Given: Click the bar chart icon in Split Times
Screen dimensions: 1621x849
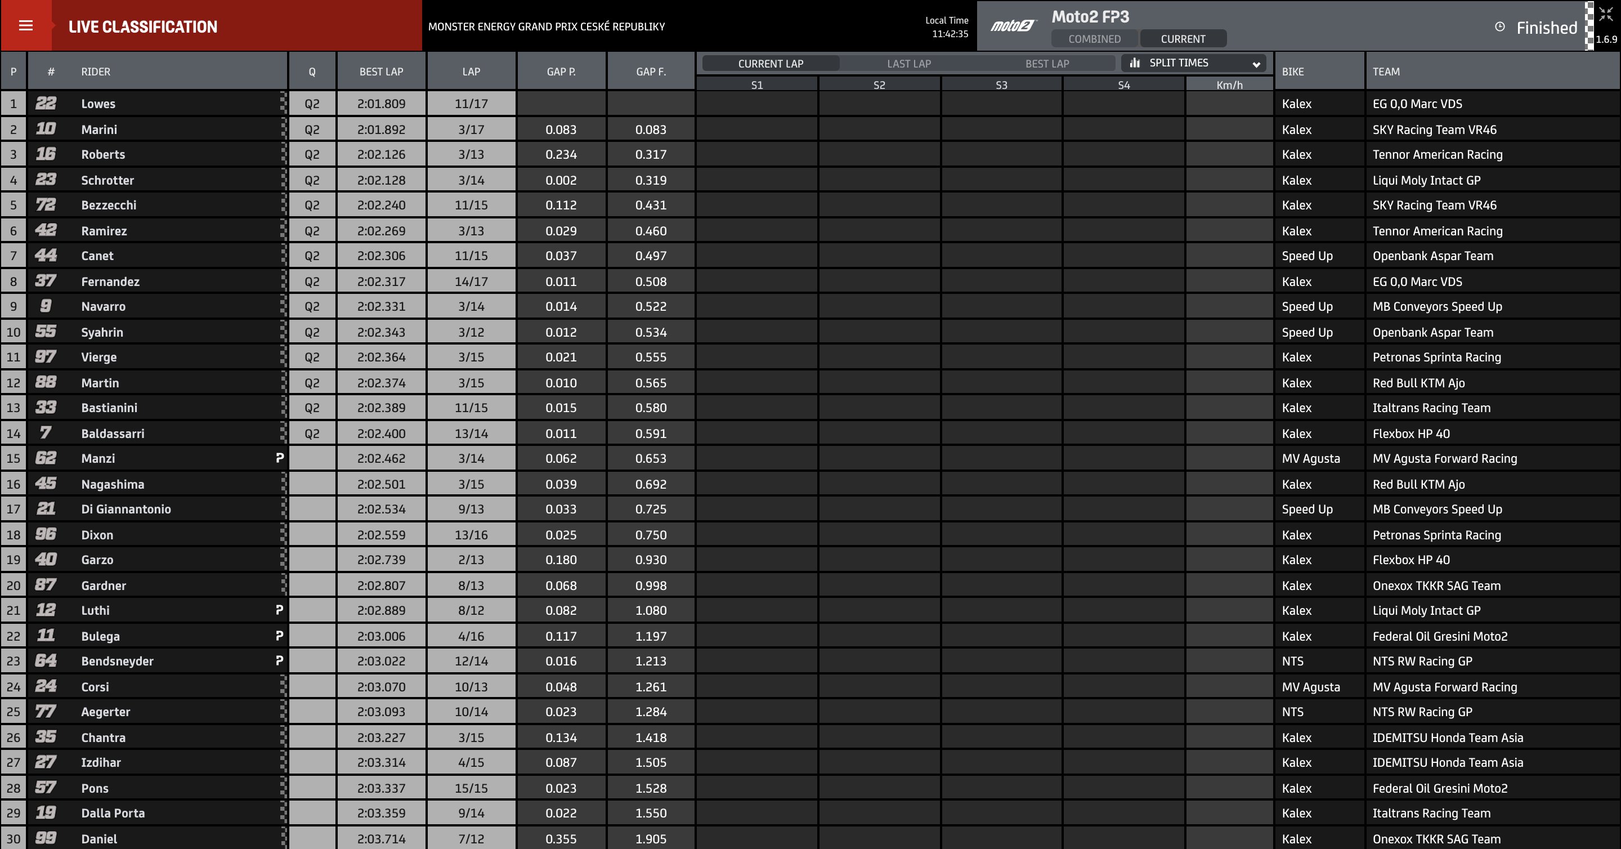Looking at the screenshot, I should coord(1135,62).
